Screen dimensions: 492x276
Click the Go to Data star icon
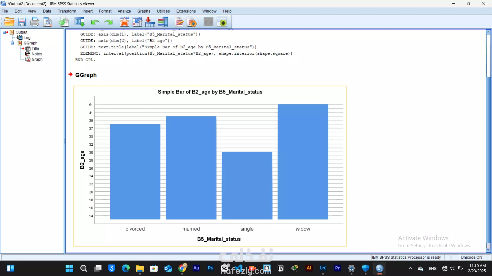coord(125,22)
